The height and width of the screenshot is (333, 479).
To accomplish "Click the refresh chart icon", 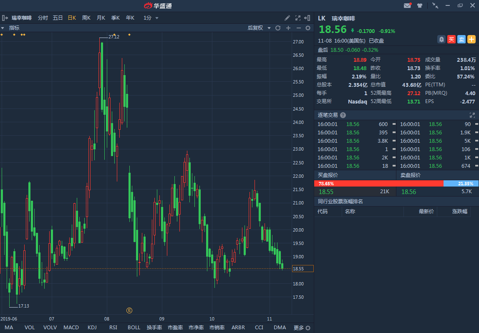I will click(278, 28).
